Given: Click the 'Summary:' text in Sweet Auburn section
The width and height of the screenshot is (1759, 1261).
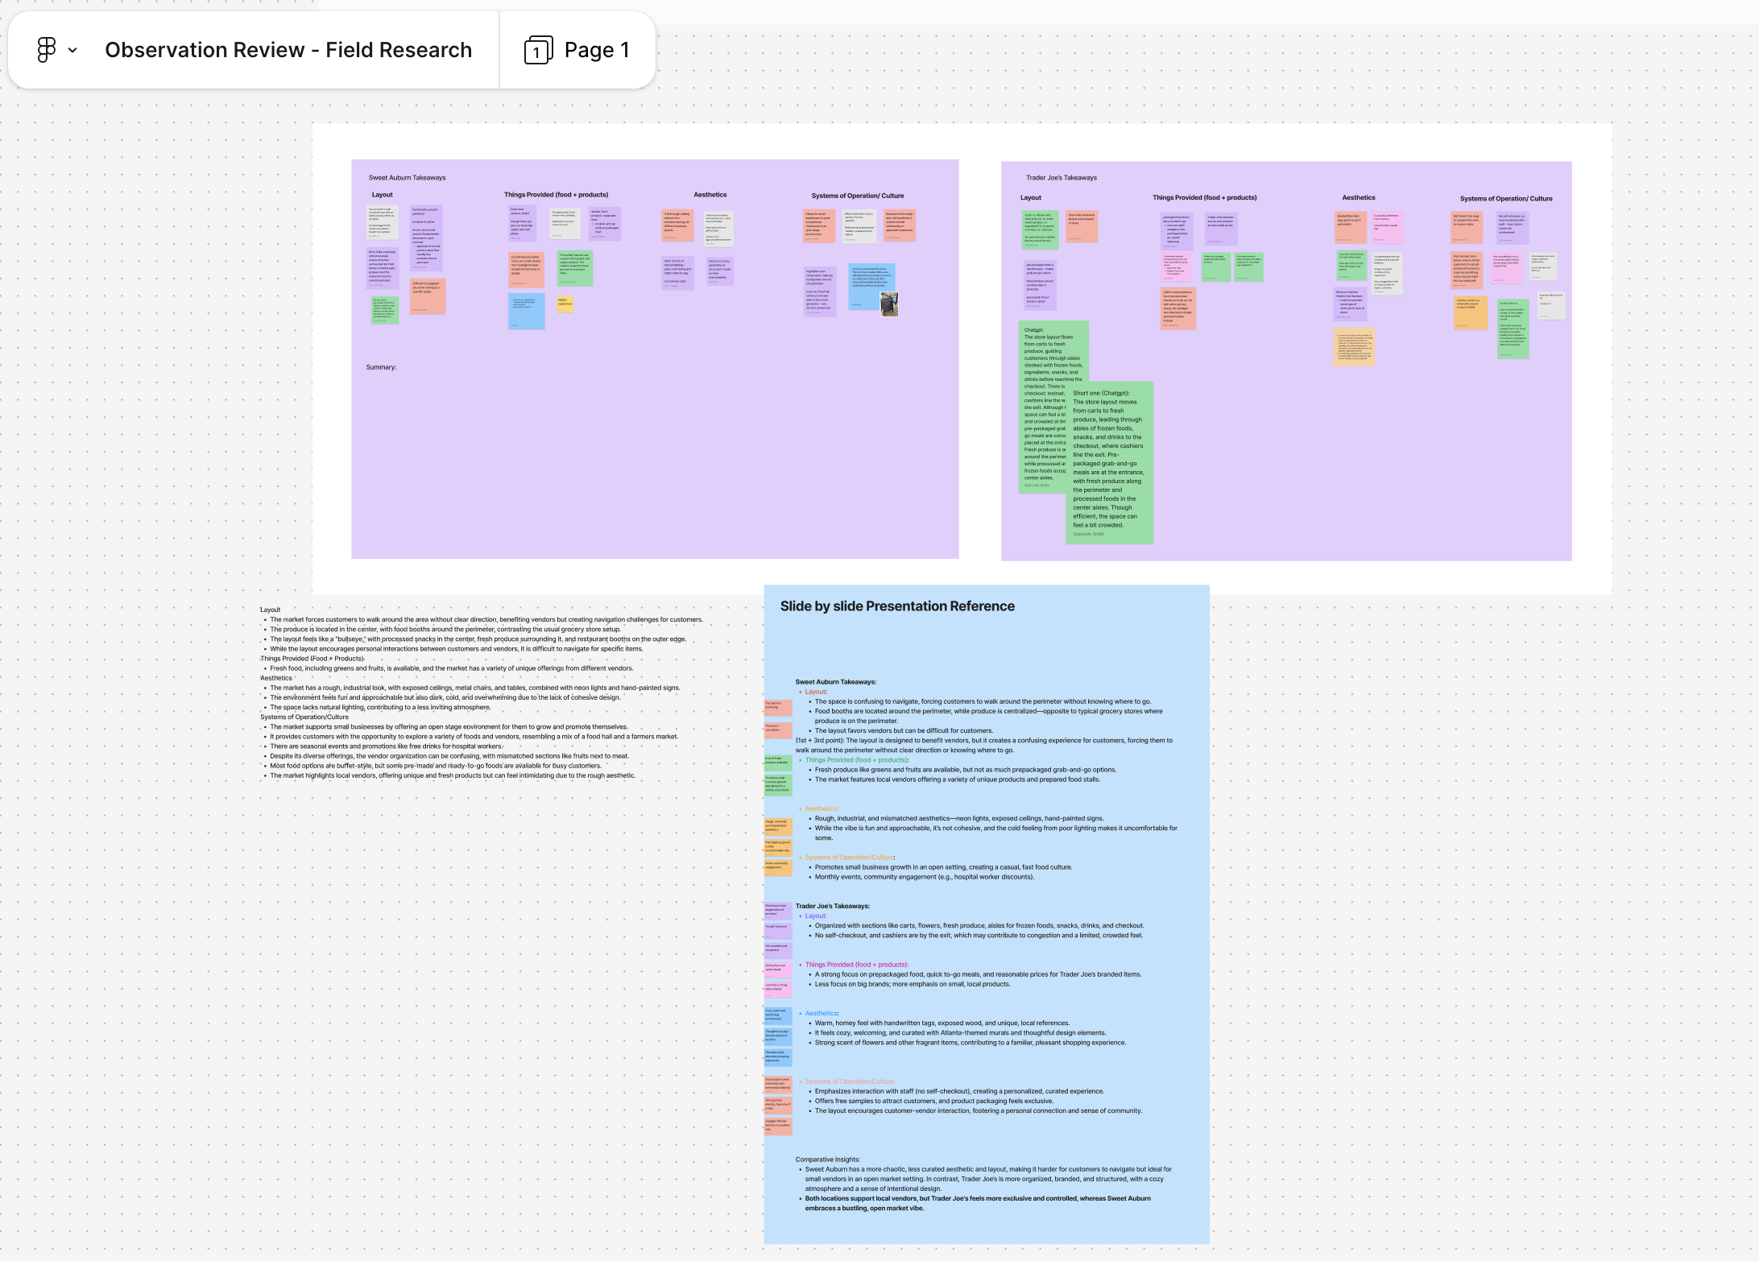Looking at the screenshot, I should (x=381, y=367).
